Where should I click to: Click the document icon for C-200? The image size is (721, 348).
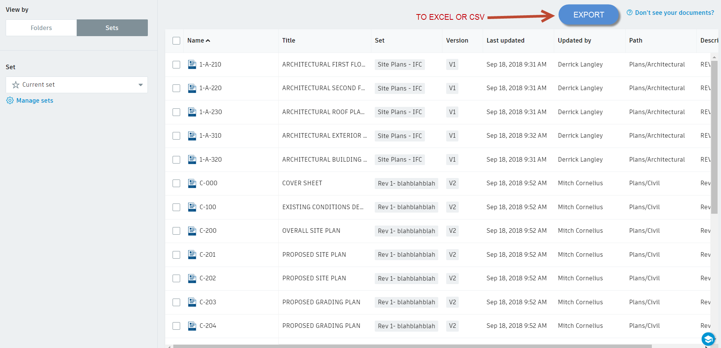[x=192, y=231]
